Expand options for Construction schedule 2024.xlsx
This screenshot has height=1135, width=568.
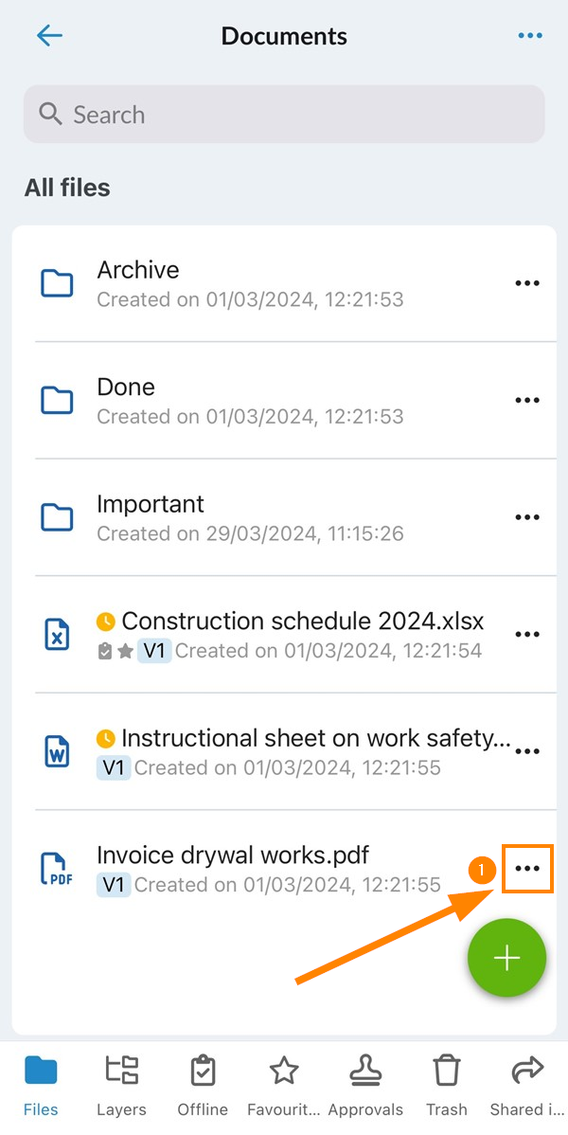(x=526, y=635)
